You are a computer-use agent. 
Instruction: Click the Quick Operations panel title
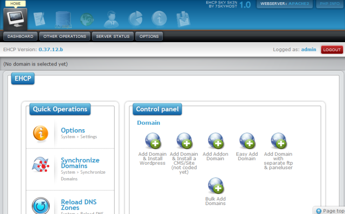tap(60, 109)
